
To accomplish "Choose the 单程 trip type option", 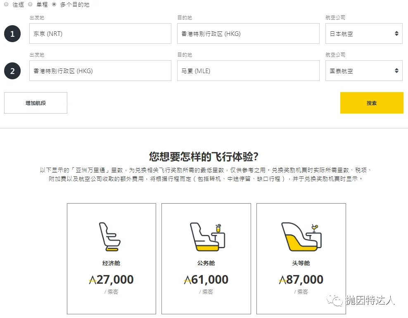I will [29, 5].
